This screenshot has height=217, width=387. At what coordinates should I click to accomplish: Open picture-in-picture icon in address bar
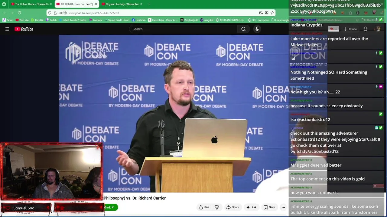point(261,13)
